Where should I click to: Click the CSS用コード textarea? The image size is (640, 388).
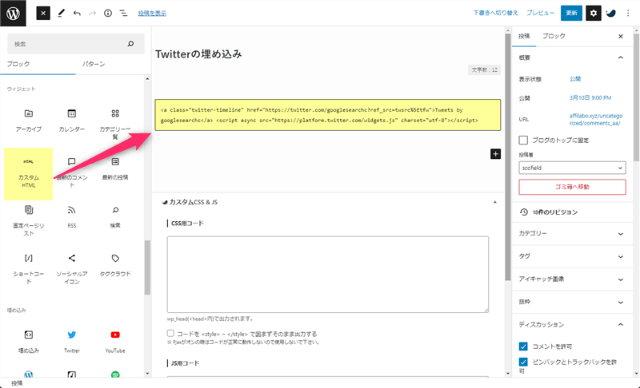pyautogui.click(x=328, y=275)
